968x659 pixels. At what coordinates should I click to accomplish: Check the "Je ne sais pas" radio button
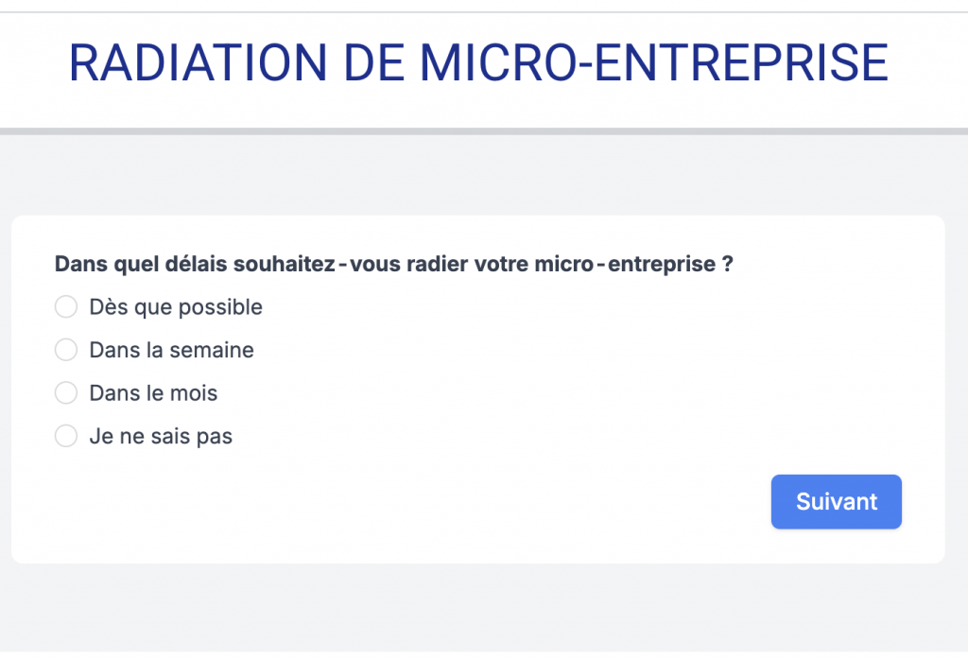pyautogui.click(x=66, y=436)
